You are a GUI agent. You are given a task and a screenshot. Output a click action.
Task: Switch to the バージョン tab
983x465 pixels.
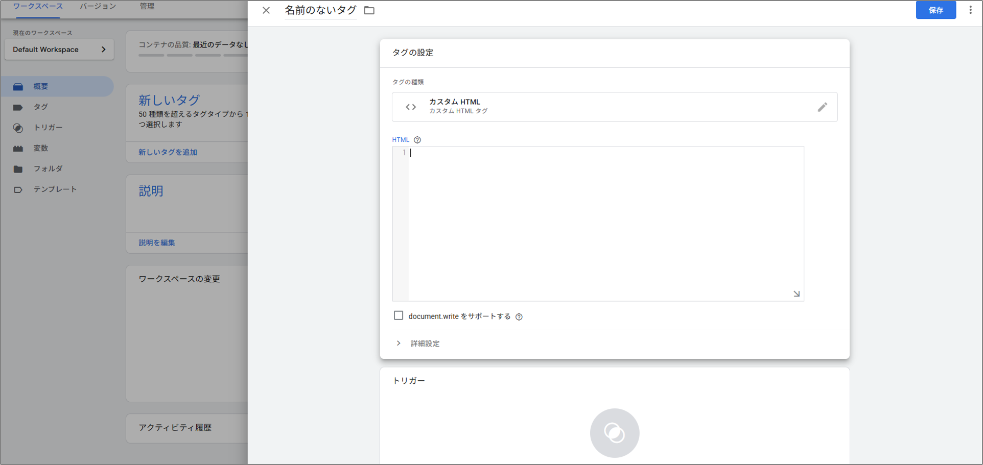(98, 7)
